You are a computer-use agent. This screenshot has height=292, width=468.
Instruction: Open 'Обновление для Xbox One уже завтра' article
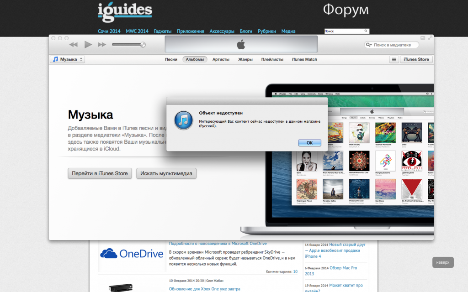click(x=204, y=289)
